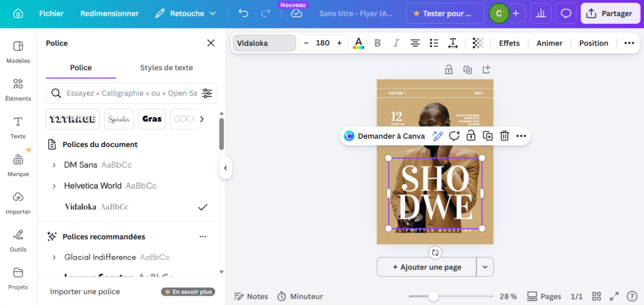Open Texte tool in sidebar
This screenshot has width=644, height=305.
click(18, 127)
